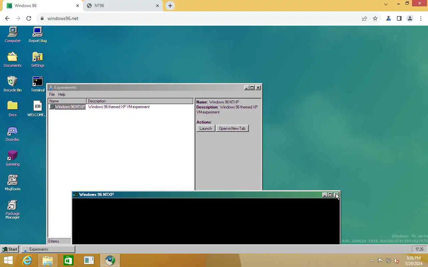This screenshot has height=267, width=428.
Task: Maximize the Windows 96 NTXP window
Action: [x=330, y=195]
